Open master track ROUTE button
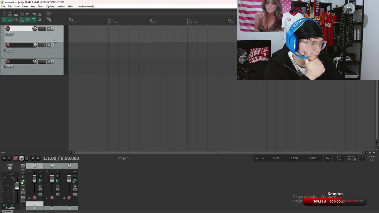 (23, 182)
